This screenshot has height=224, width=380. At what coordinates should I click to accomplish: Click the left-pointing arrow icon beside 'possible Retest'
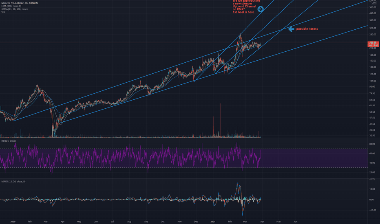click(291, 29)
